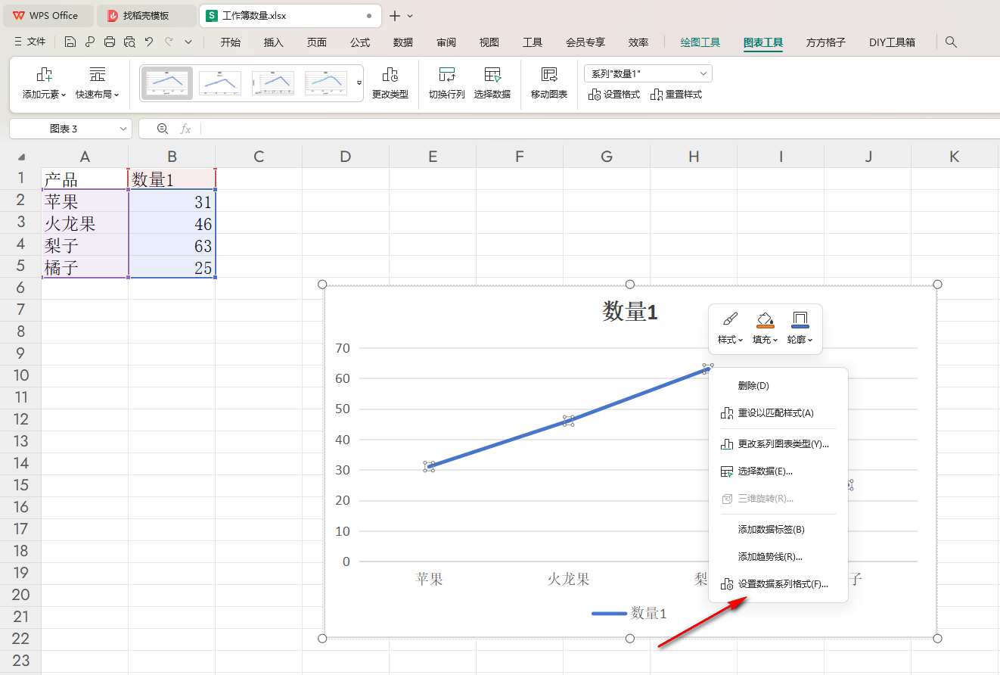Viewport: 1000px width, 675px height.
Task: Click the fx insert function icon
Action: pyautogui.click(x=185, y=129)
